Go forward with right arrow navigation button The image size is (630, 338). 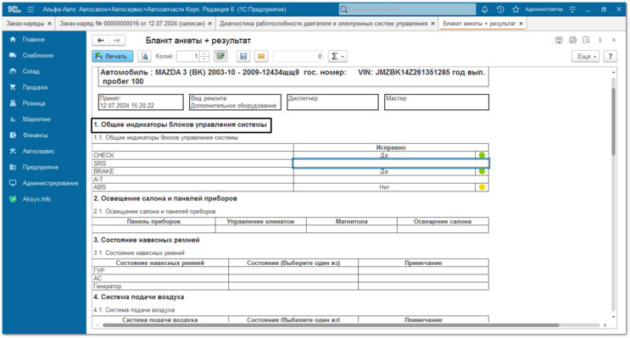click(117, 40)
